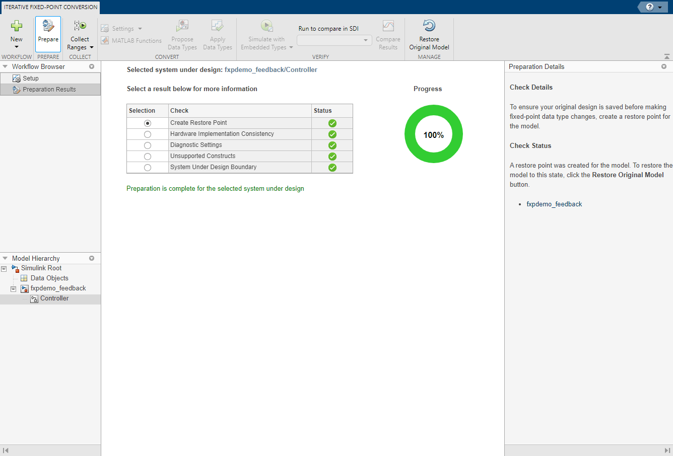The image size is (673, 456).
Task: Open the Help question mark icon
Action: point(650,7)
